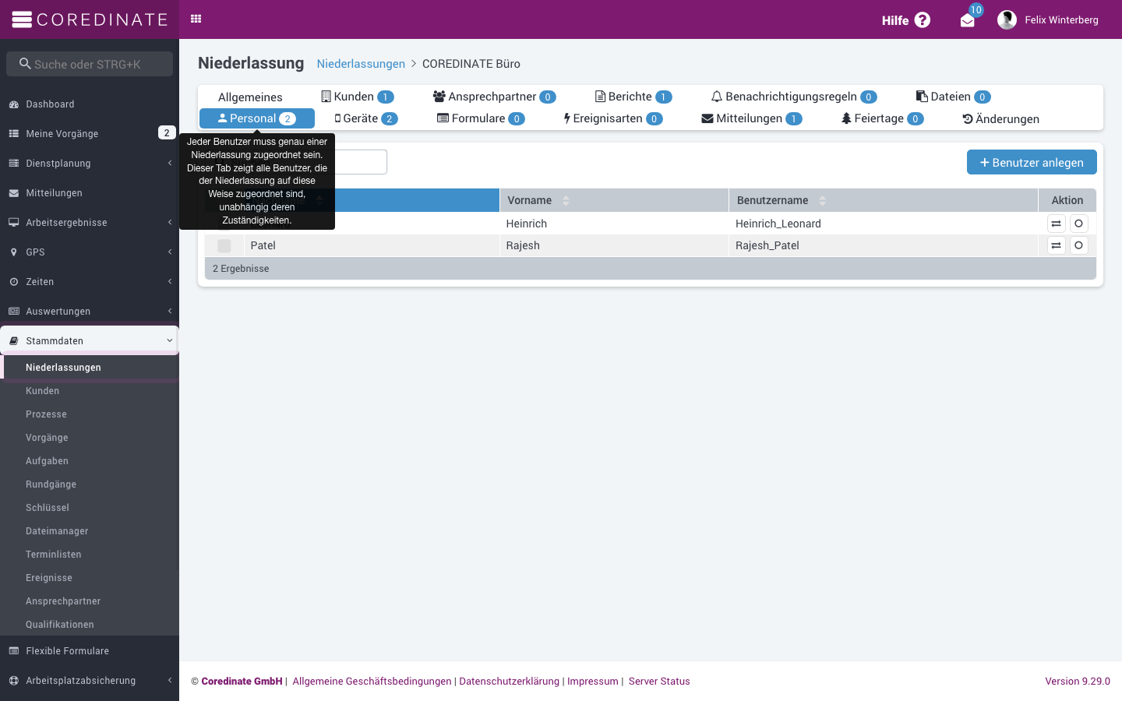Collapse the Stammdaten sidebar section
The width and height of the screenshot is (1122, 701).
click(90, 341)
